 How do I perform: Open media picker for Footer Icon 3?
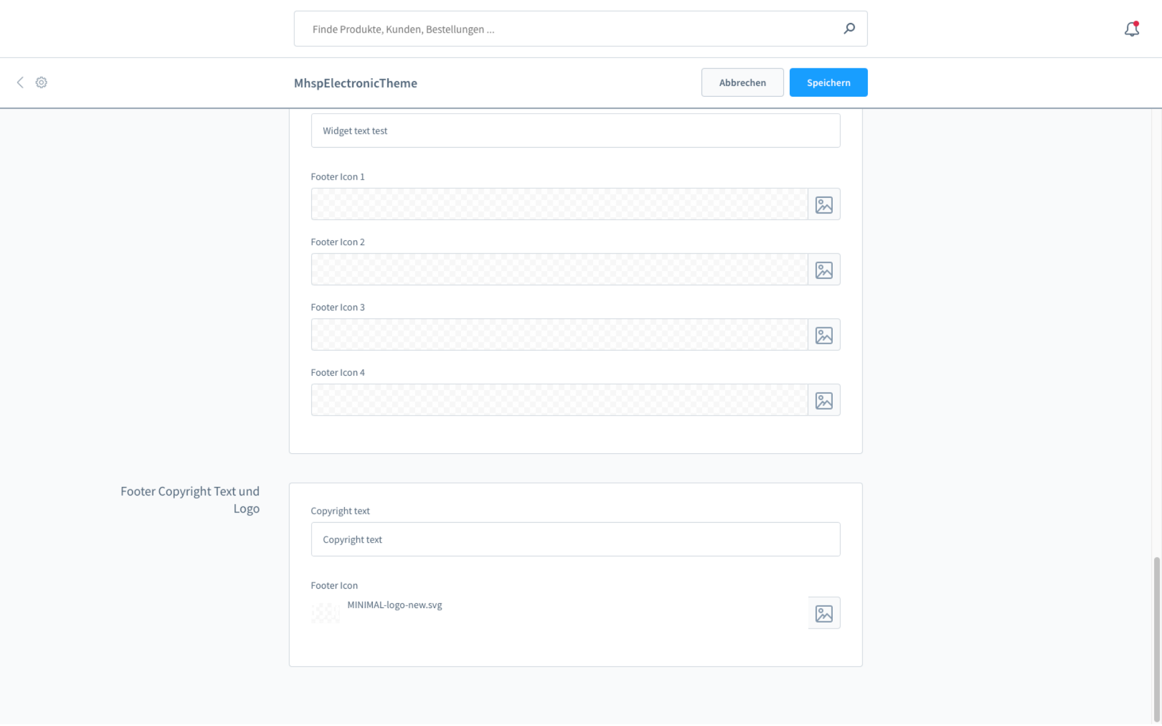[824, 335]
